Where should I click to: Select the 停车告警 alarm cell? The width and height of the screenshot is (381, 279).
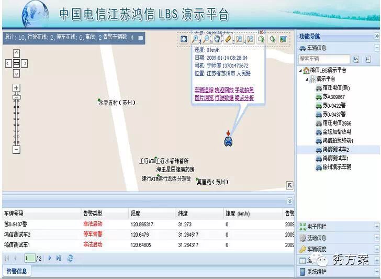[x=93, y=235]
